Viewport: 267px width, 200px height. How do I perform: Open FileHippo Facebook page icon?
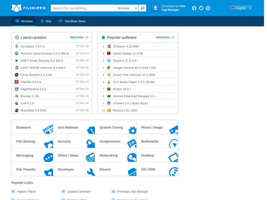tap(194, 8)
